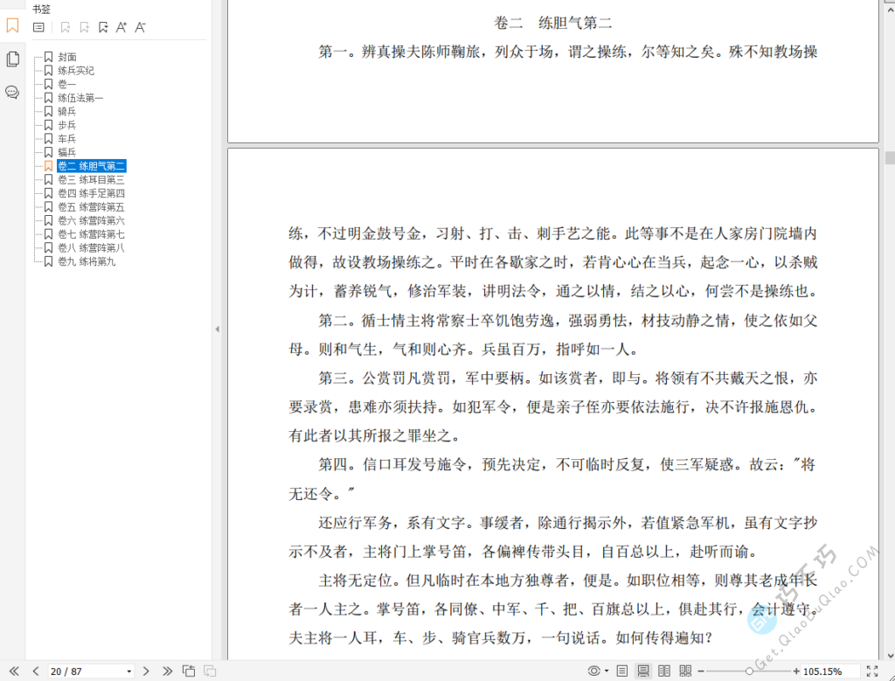Enable four-page grid layout view

(685, 671)
